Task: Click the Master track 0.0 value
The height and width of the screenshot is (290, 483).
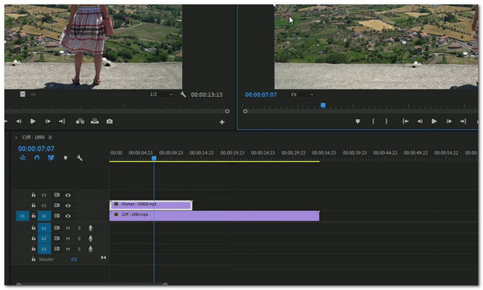Action: click(x=74, y=259)
